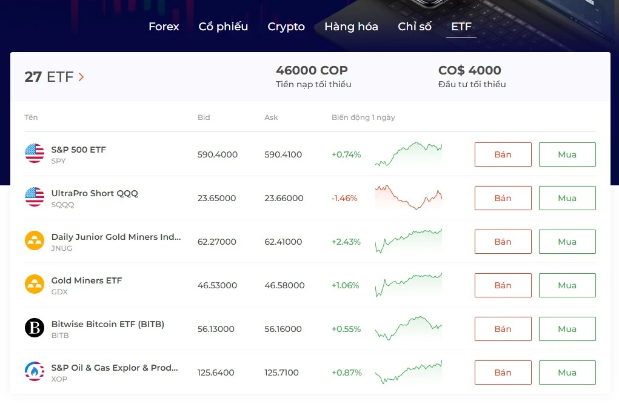This screenshot has width=619, height=404.
Task: Go to the Hàng hóa tab
Action: [x=351, y=27]
